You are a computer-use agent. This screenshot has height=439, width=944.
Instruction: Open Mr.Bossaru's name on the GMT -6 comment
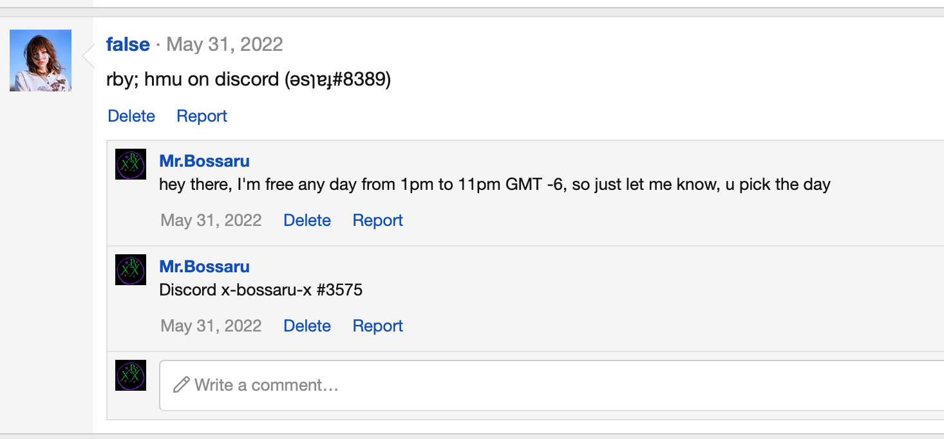(204, 161)
